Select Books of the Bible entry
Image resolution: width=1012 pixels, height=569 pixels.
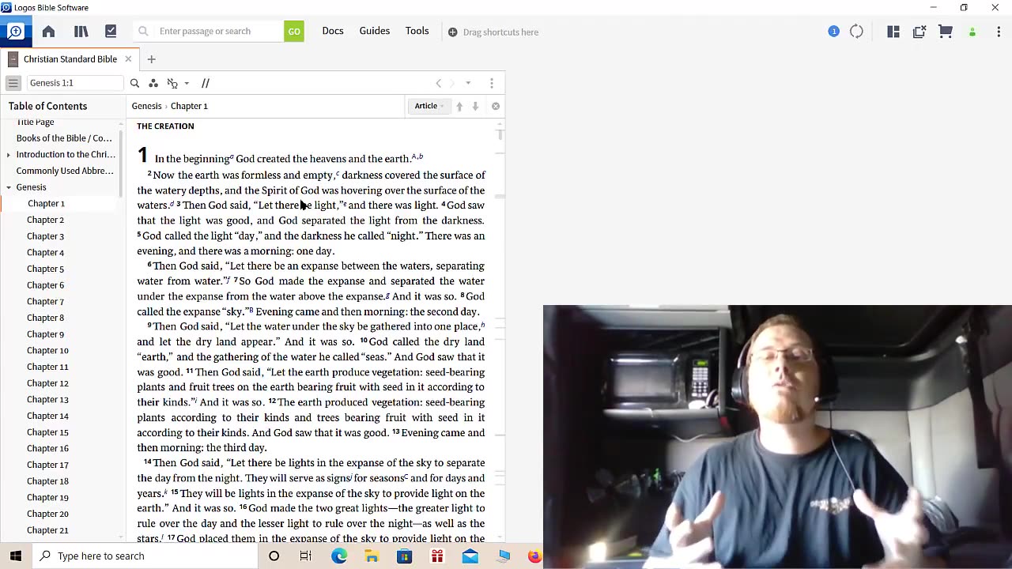[x=64, y=138]
